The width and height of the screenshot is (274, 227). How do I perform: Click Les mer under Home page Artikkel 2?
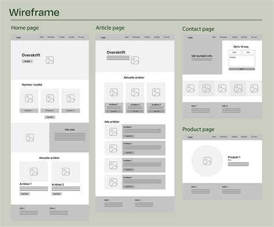pyautogui.click(x=57, y=194)
